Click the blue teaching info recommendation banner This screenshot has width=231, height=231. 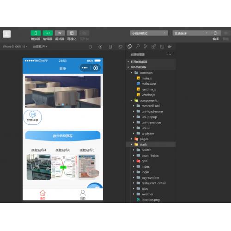[x=63, y=136]
